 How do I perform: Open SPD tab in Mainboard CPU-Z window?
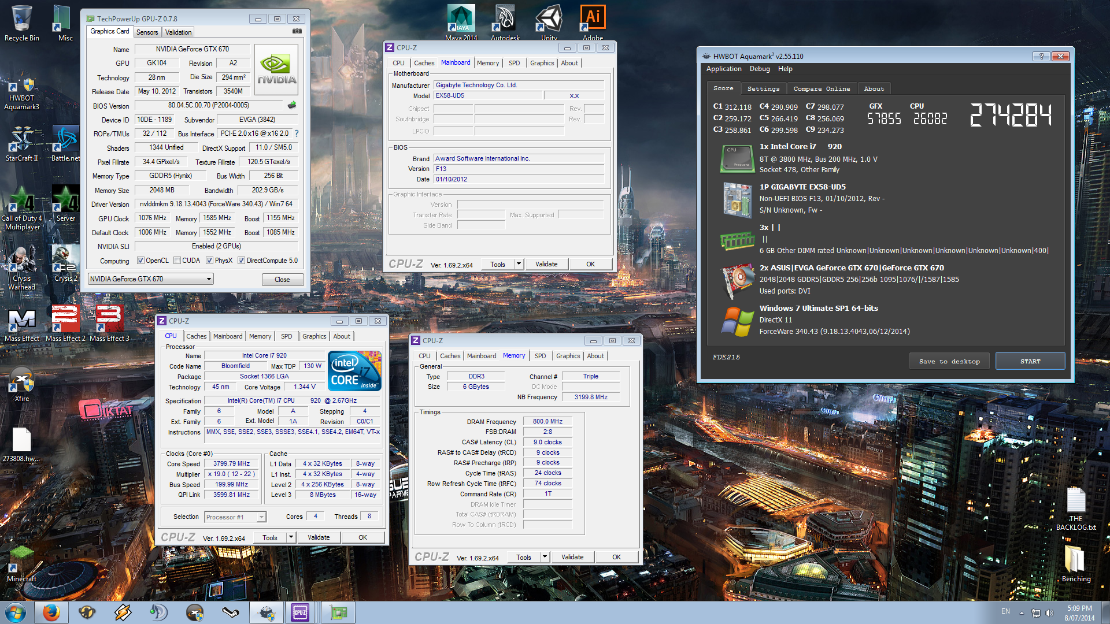tap(515, 63)
